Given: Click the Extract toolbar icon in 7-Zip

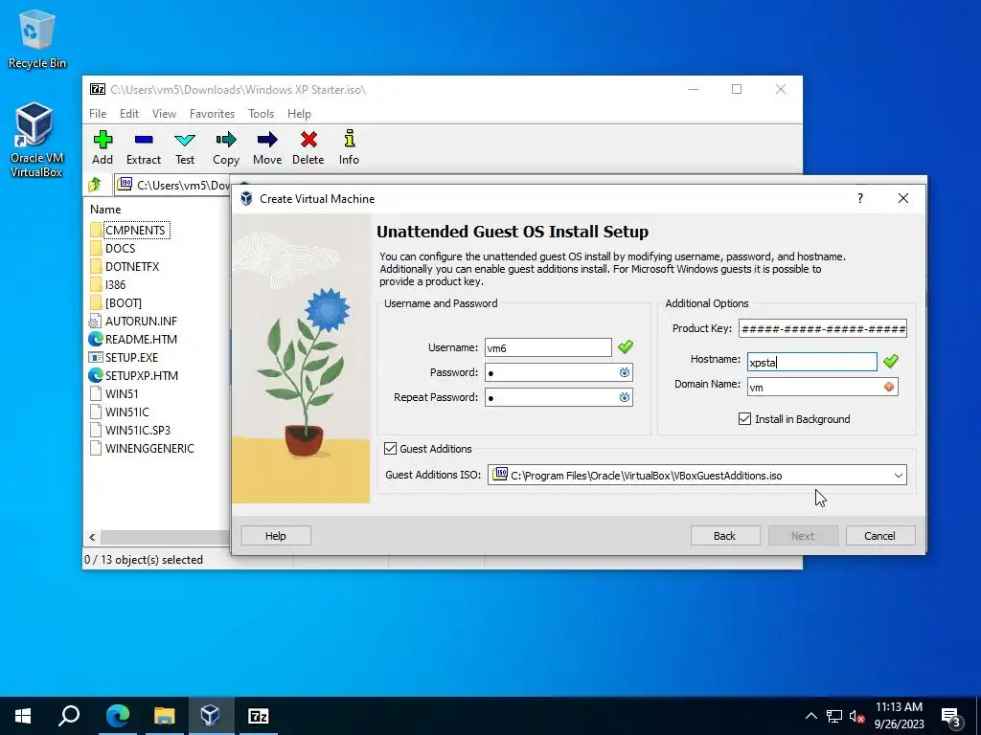Looking at the screenshot, I should click(x=144, y=148).
